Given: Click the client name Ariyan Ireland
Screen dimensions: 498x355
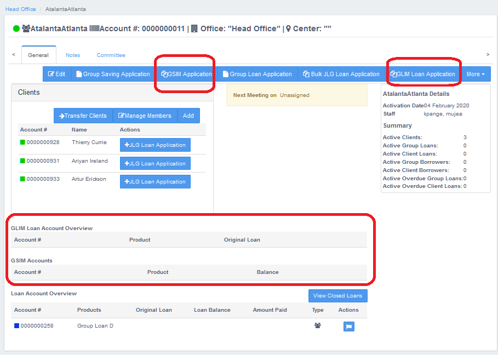Looking at the screenshot, I should (x=89, y=161).
